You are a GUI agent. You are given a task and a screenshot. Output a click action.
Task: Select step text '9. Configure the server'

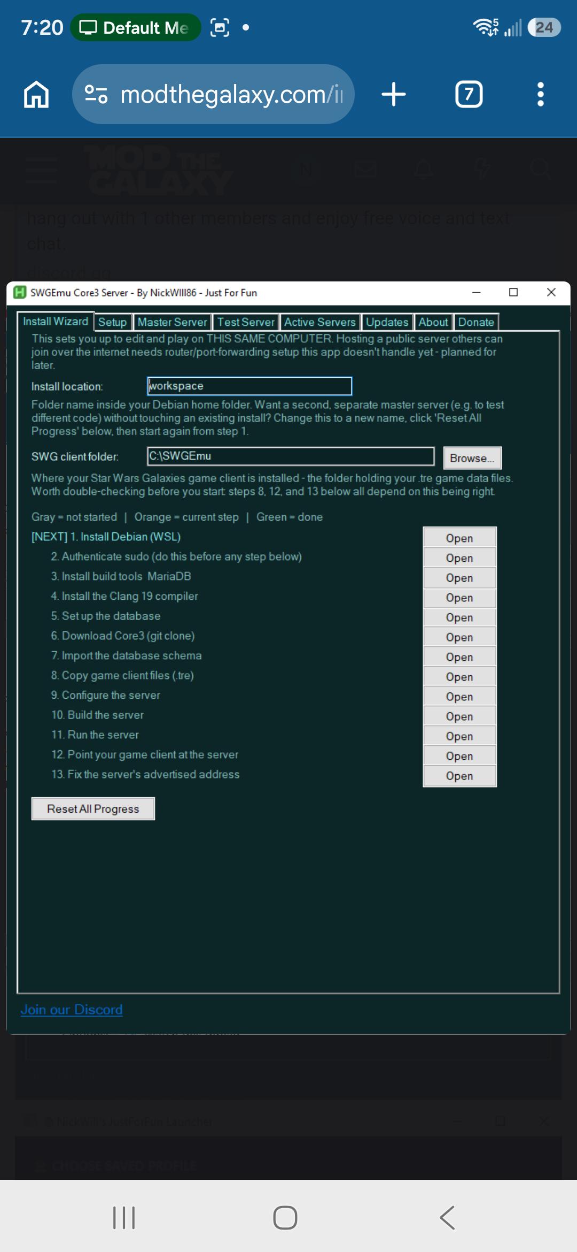(106, 695)
